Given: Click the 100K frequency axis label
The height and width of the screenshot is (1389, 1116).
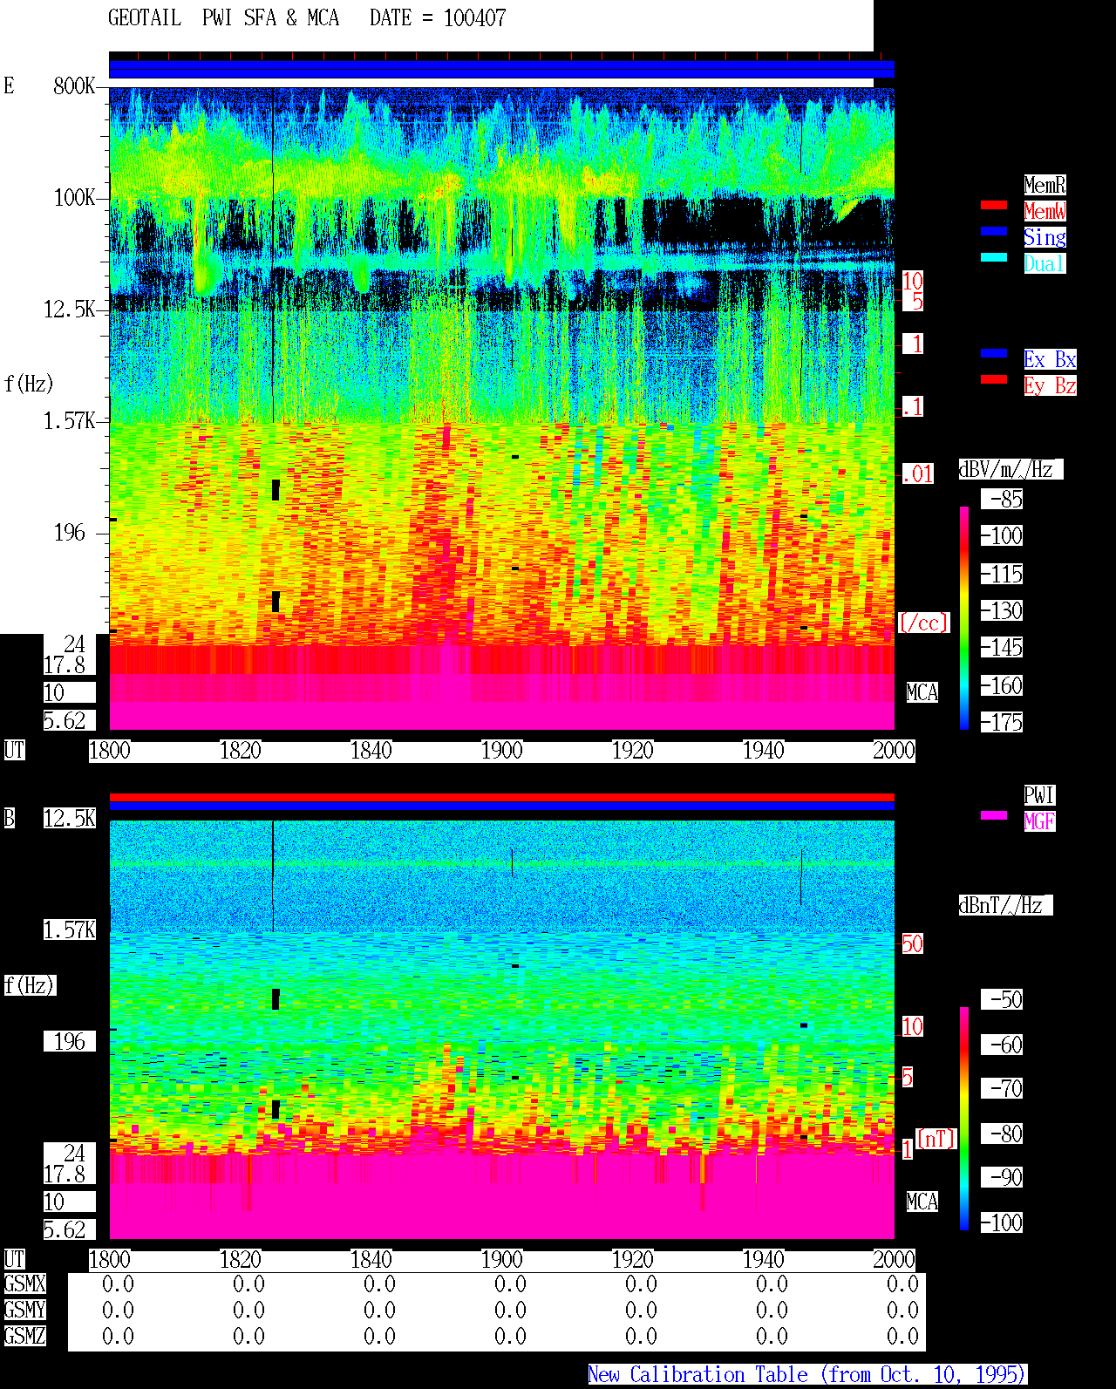Looking at the screenshot, I should (x=74, y=197).
